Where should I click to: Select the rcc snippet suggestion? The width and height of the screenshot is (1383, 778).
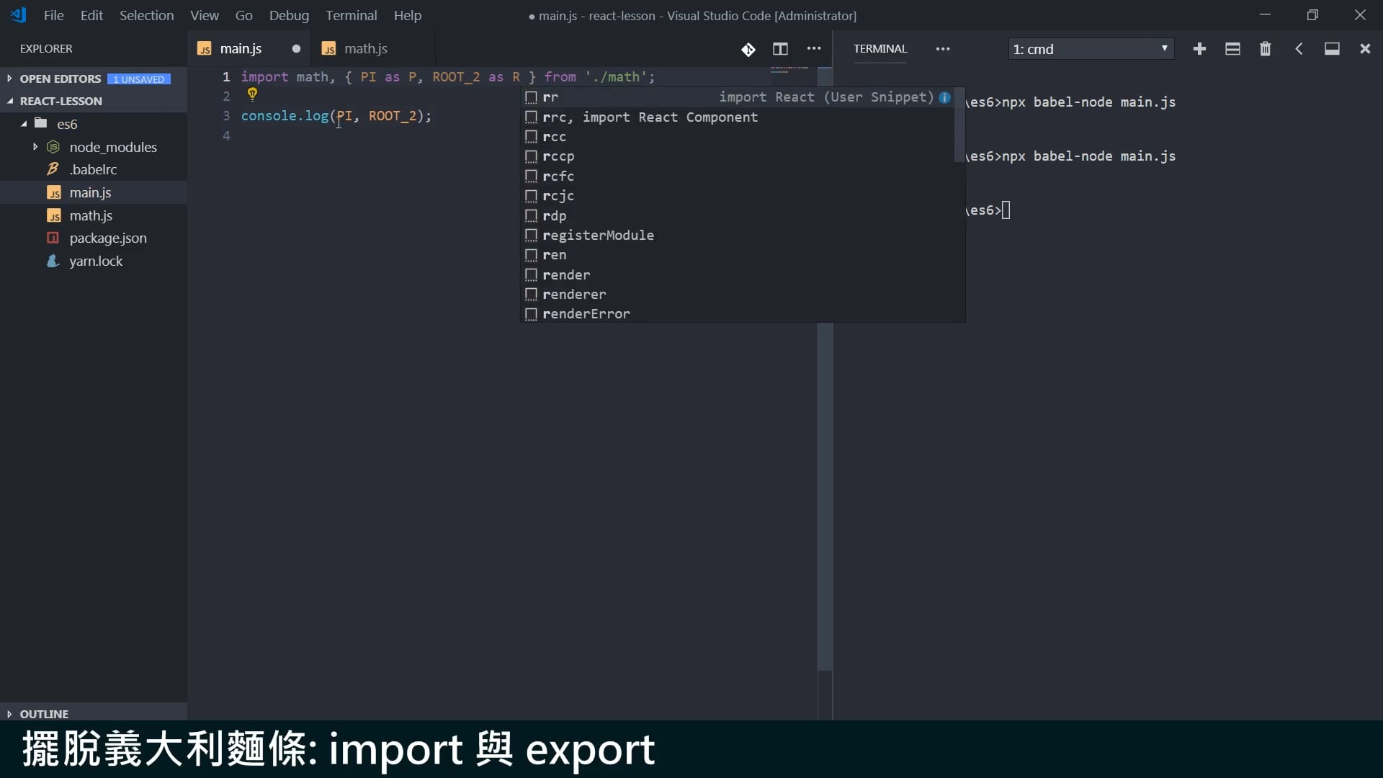click(554, 137)
